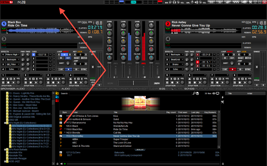Click the padlock icon at browser bottom left
267x166 pixels.
[x=57, y=164]
